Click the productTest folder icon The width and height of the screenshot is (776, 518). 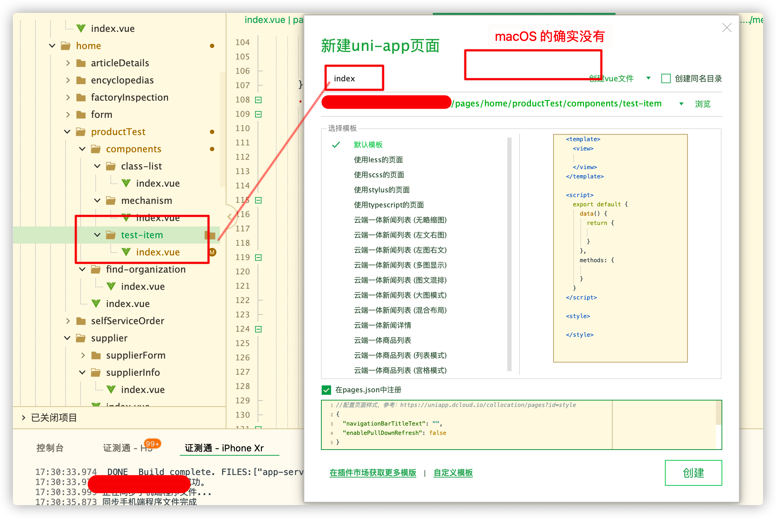[x=81, y=132]
